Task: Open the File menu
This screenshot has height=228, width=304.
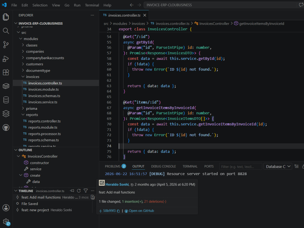Action: pos(14,5)
